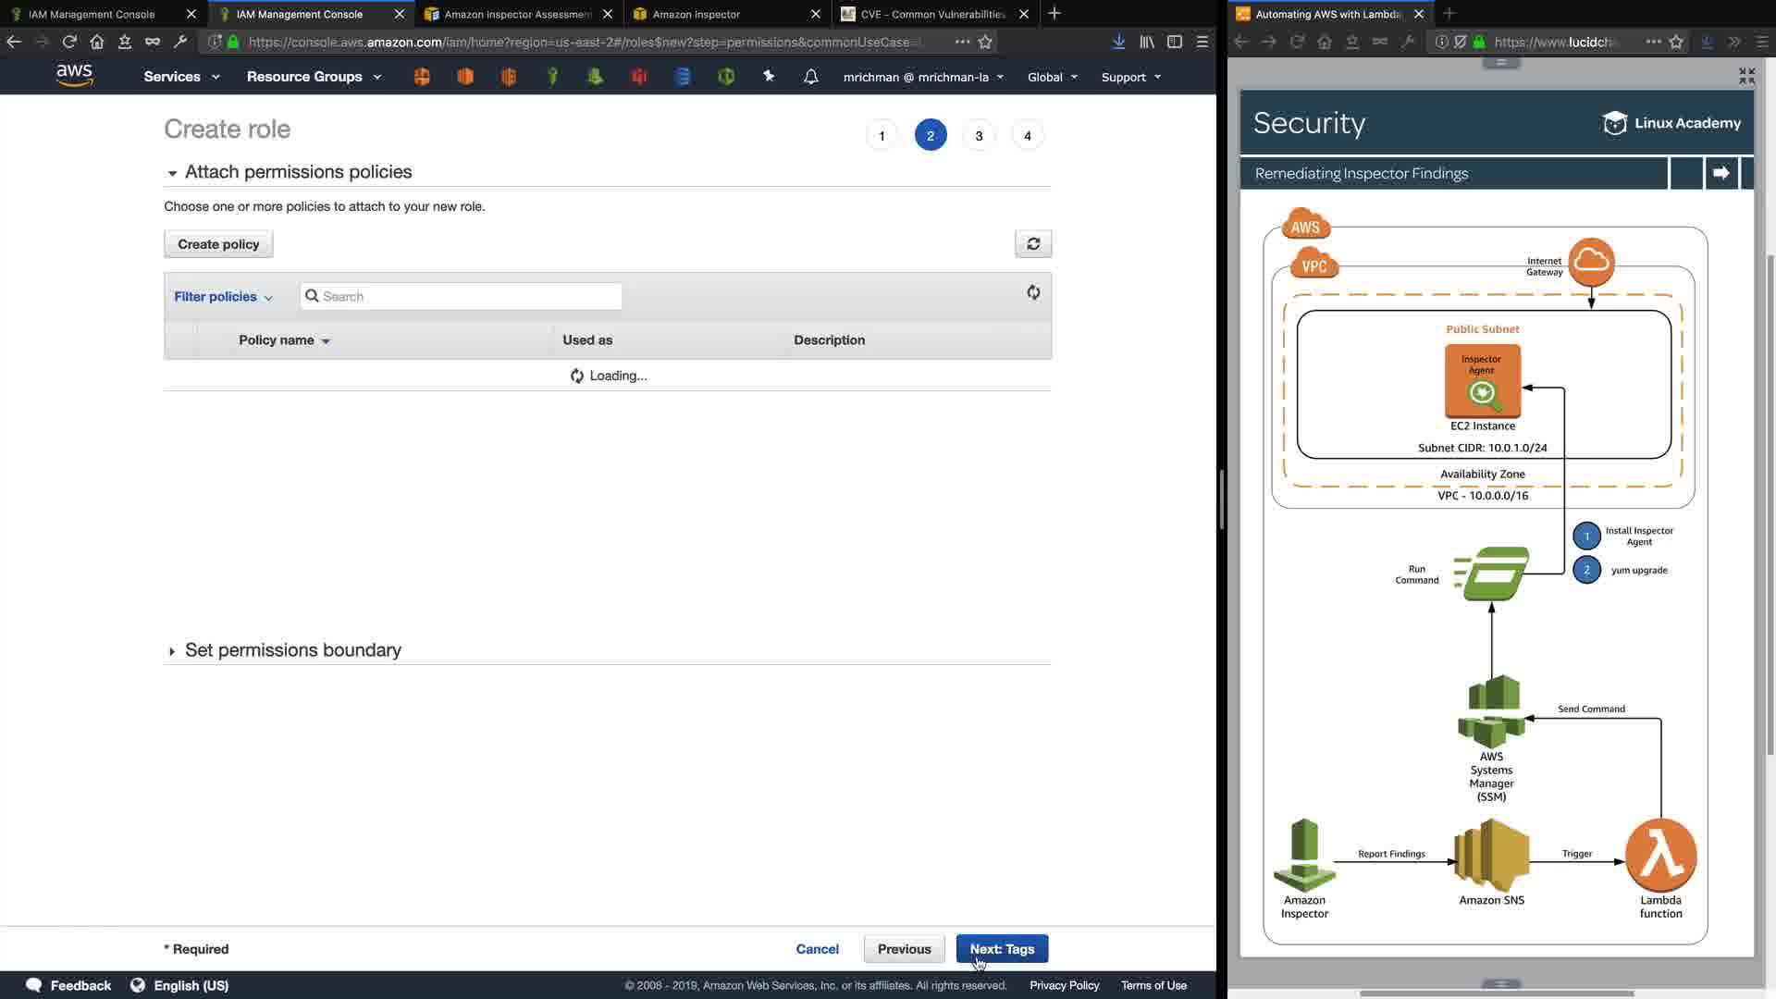Click the Firefox downloads arrow icon
The image size is (1776, 999).
coord(1118,42)
